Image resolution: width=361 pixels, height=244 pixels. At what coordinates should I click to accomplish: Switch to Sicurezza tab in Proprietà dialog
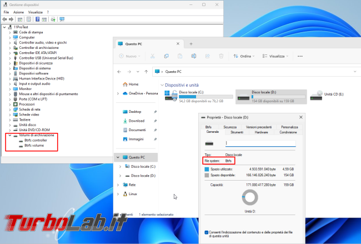click(230, 127)
